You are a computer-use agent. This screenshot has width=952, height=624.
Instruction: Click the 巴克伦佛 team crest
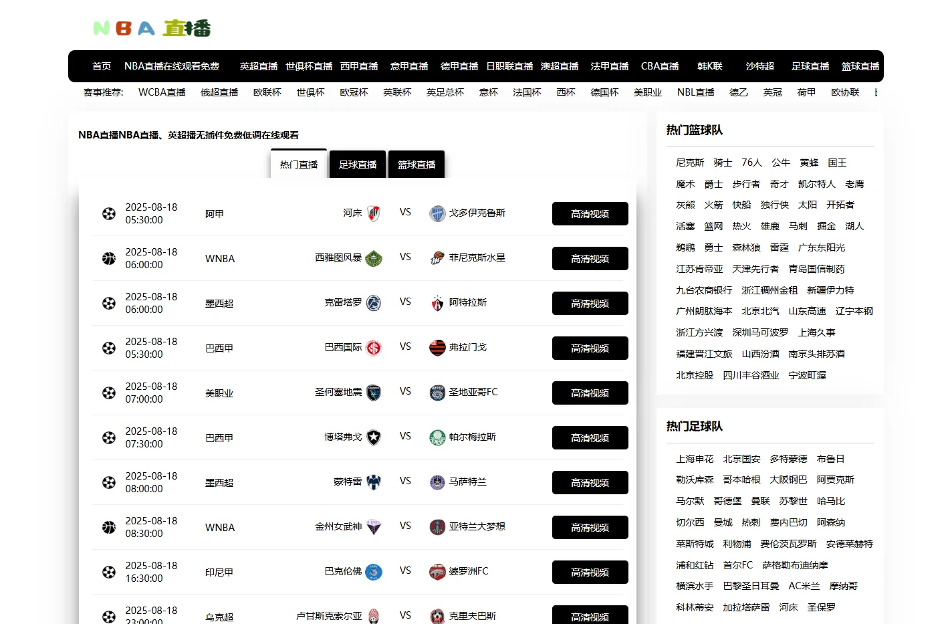pos(374,572)
